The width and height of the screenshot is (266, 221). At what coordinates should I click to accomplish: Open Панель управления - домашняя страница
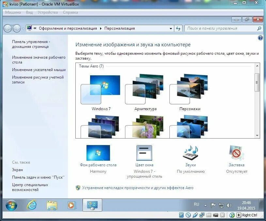31,44
